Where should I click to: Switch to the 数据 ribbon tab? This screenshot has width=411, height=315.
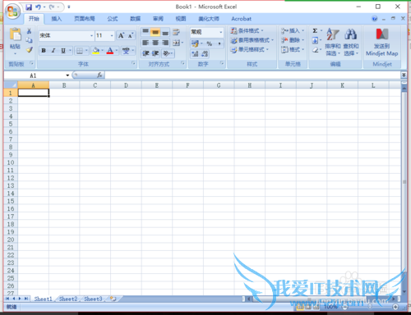135,19
